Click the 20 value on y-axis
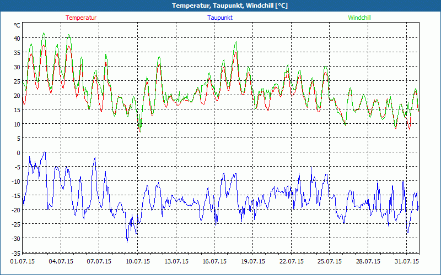This screenshot has height=275, width=441. pos(17,95)
